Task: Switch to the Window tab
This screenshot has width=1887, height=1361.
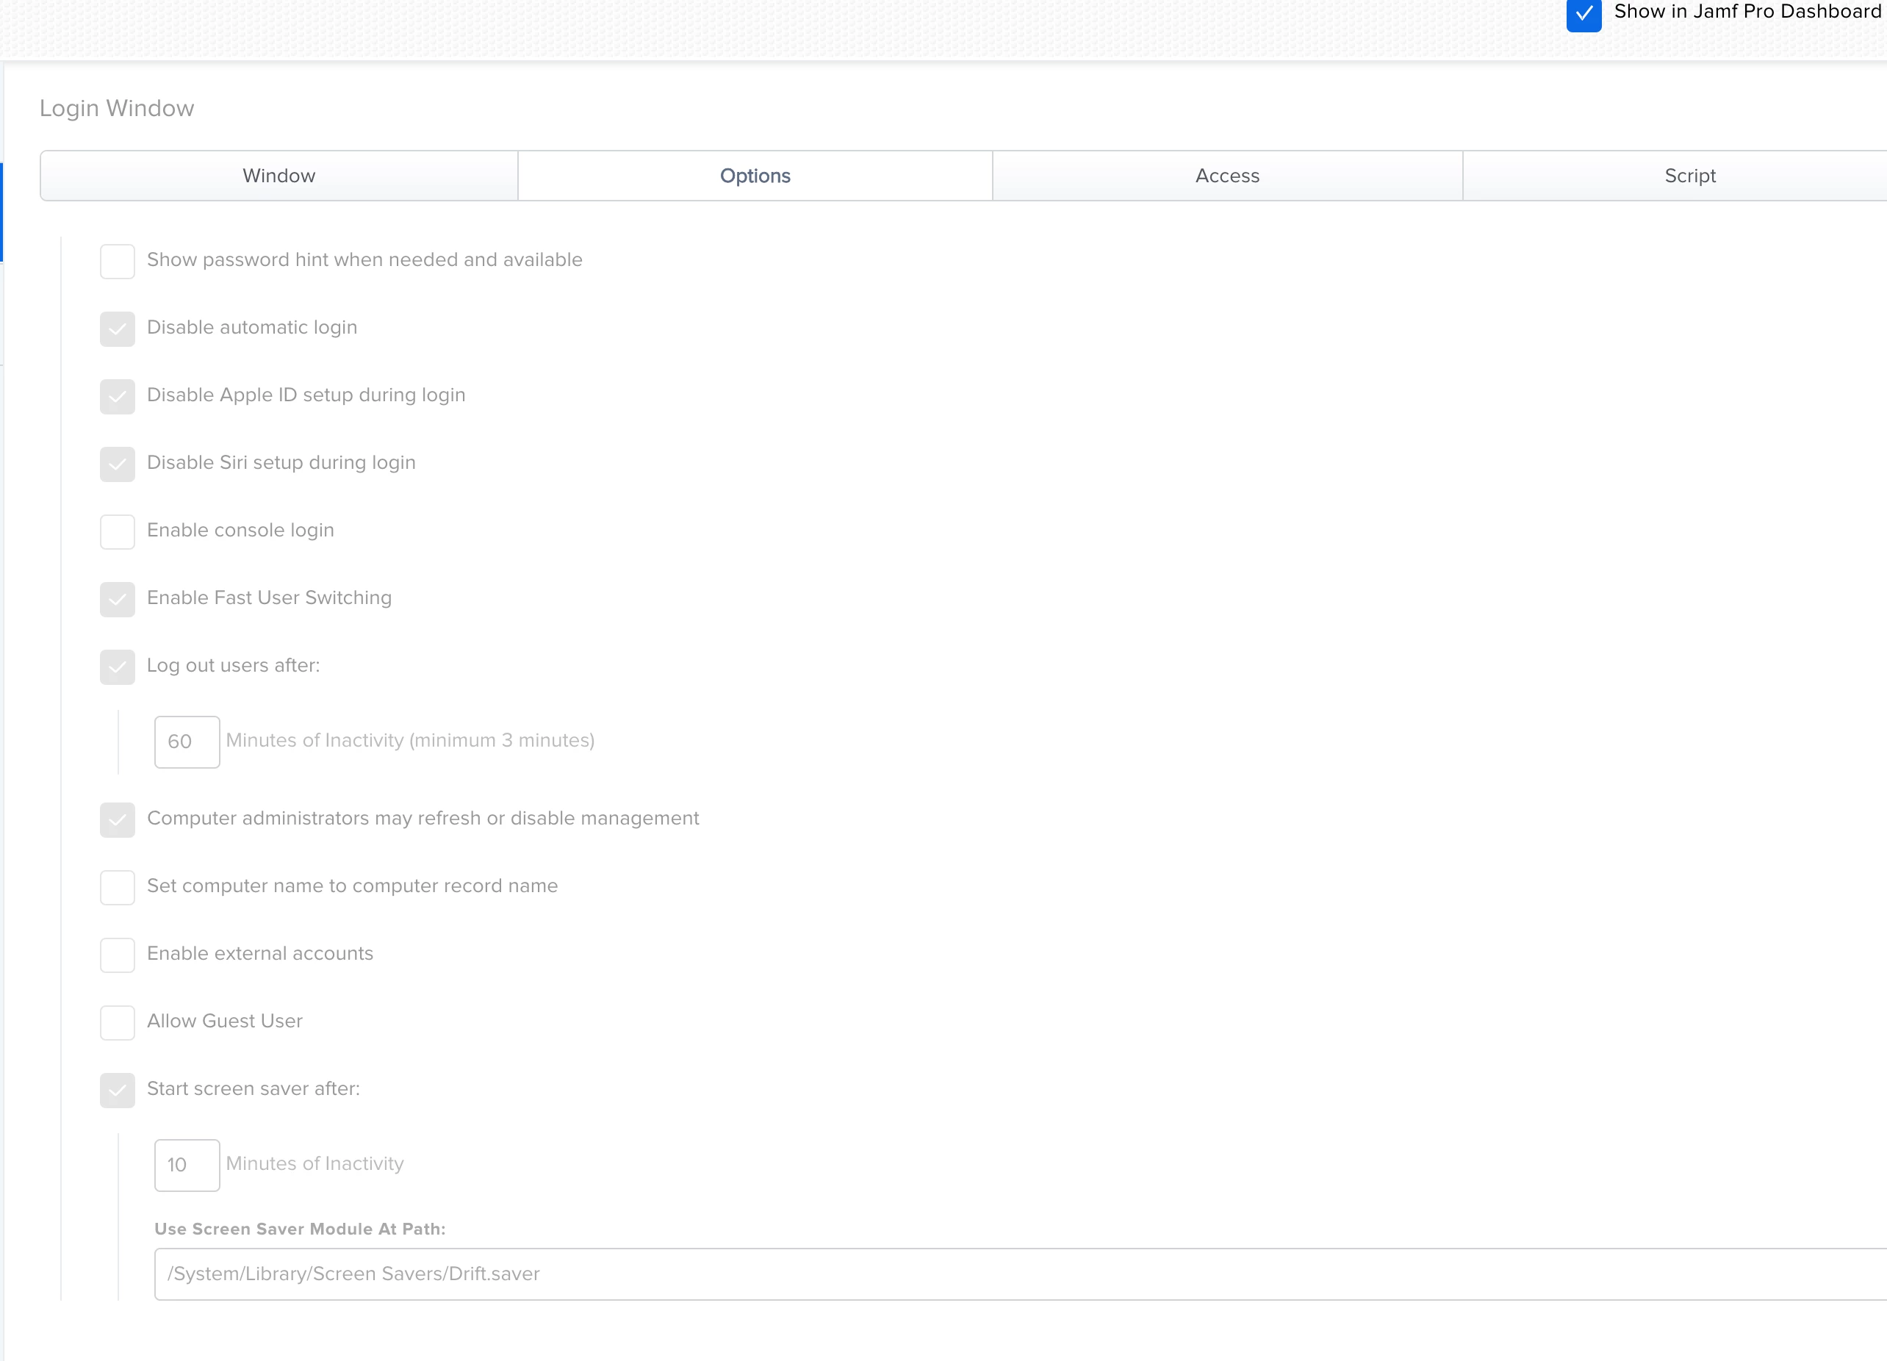Action: point(278,176)
